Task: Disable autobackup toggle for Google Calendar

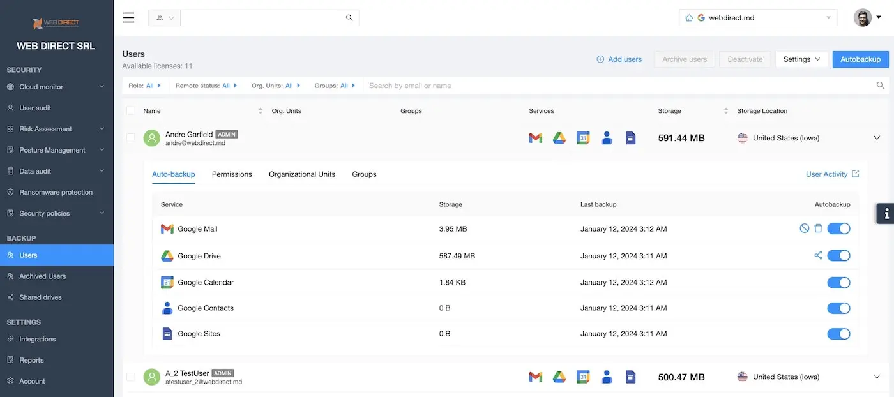Action: coord(838,283)
